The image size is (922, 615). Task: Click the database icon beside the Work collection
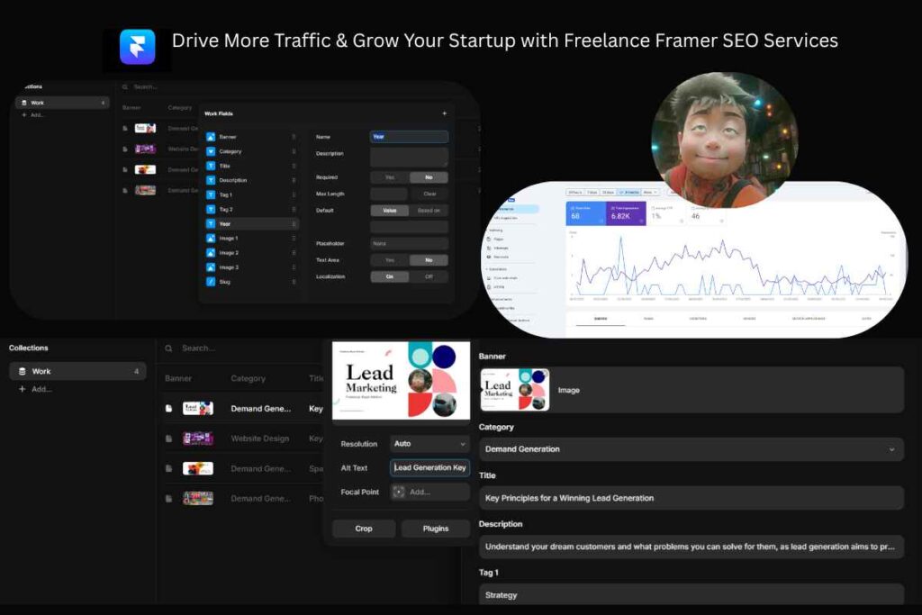22,371
